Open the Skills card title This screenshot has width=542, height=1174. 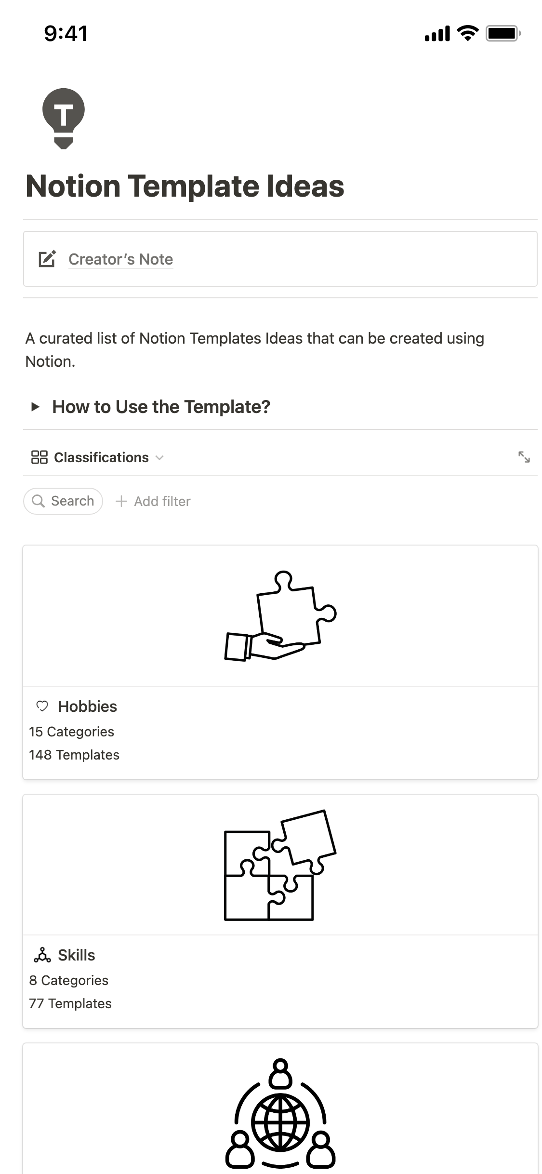pos(77,955)
